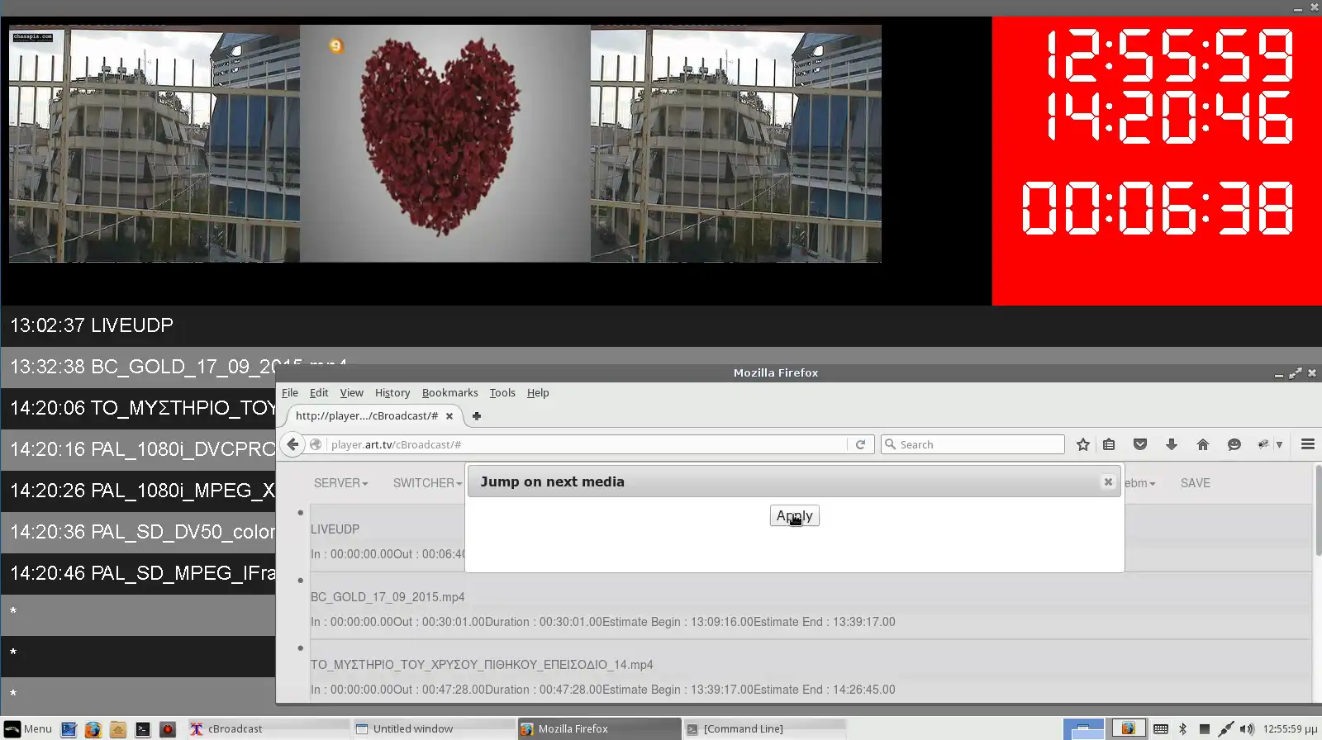Open the network connection tray icon
Viewport: 1322px width, 740px height.
click(x=1226, y=729)
